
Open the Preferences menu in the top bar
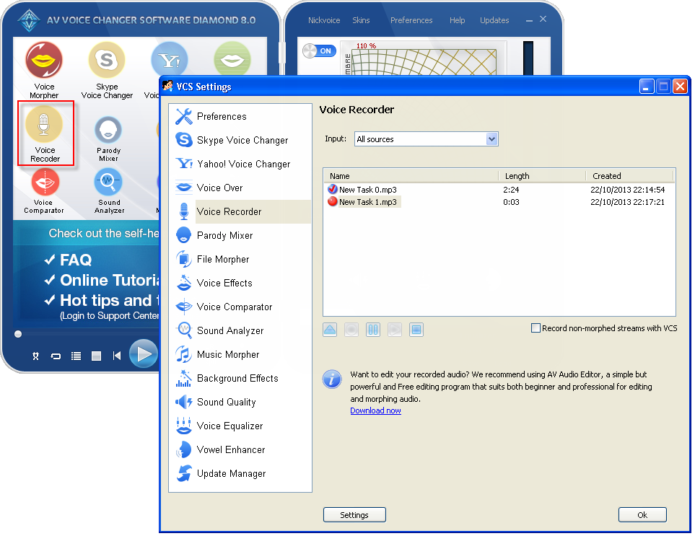[x=411, y=20]
